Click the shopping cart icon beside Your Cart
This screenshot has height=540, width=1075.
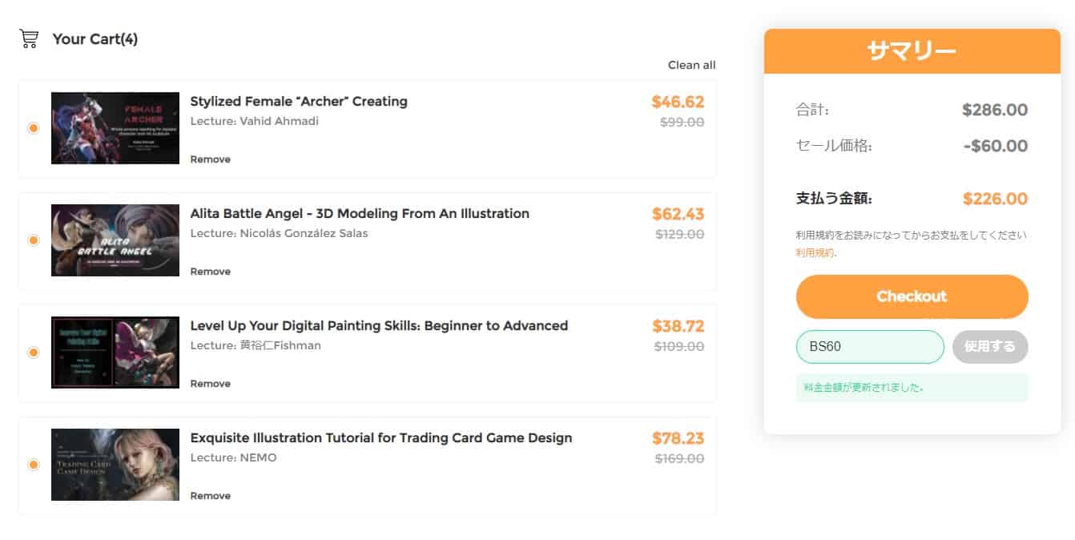(x=29, y=38)
